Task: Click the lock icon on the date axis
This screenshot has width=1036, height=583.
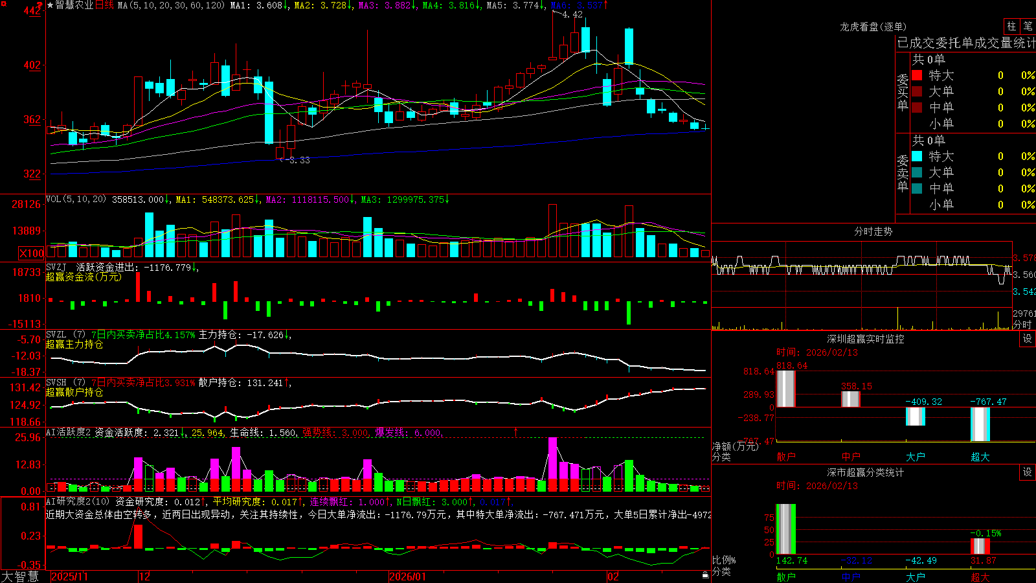Action: click(x=705, y=575)
